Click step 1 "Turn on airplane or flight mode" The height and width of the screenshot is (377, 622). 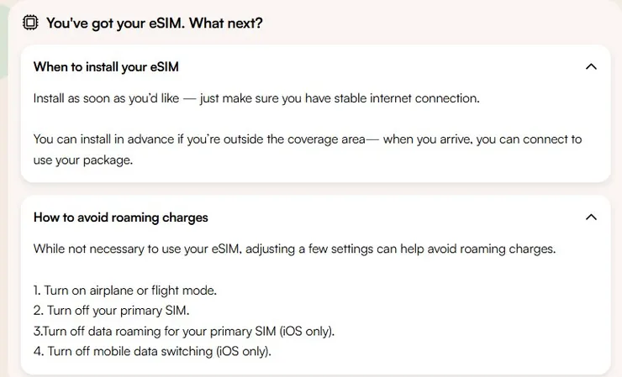point(125,291)
